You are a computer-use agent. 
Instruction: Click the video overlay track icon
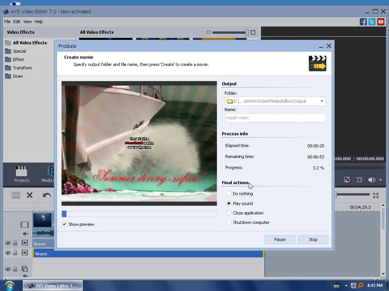coord(25,269)
